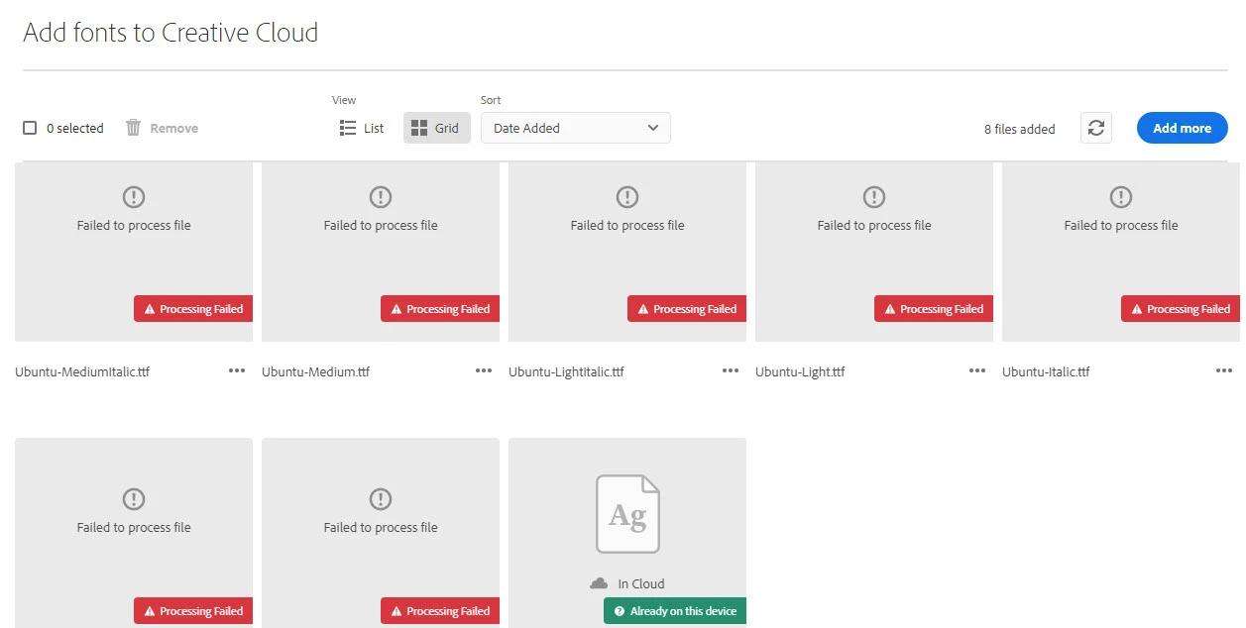
Task: Click the Ubuntu-LightItalic.ttf file name
Action: click(x=566, y=372)
